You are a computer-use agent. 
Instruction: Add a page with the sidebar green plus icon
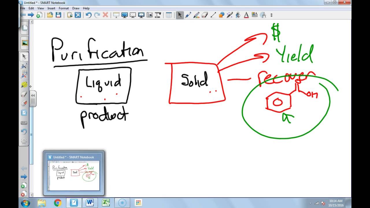24,185
